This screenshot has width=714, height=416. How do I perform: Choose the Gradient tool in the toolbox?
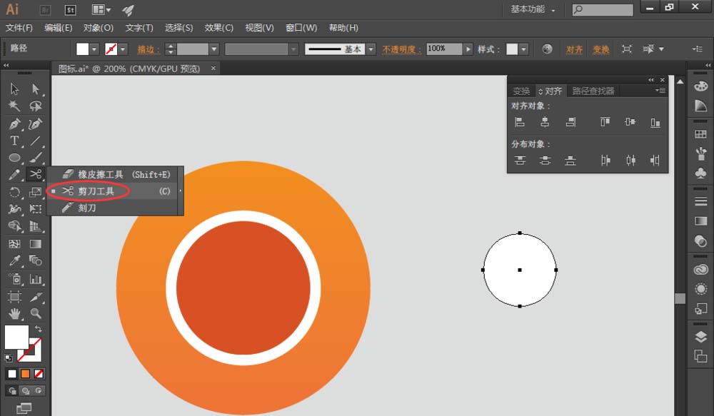click(x=36, y=244)
